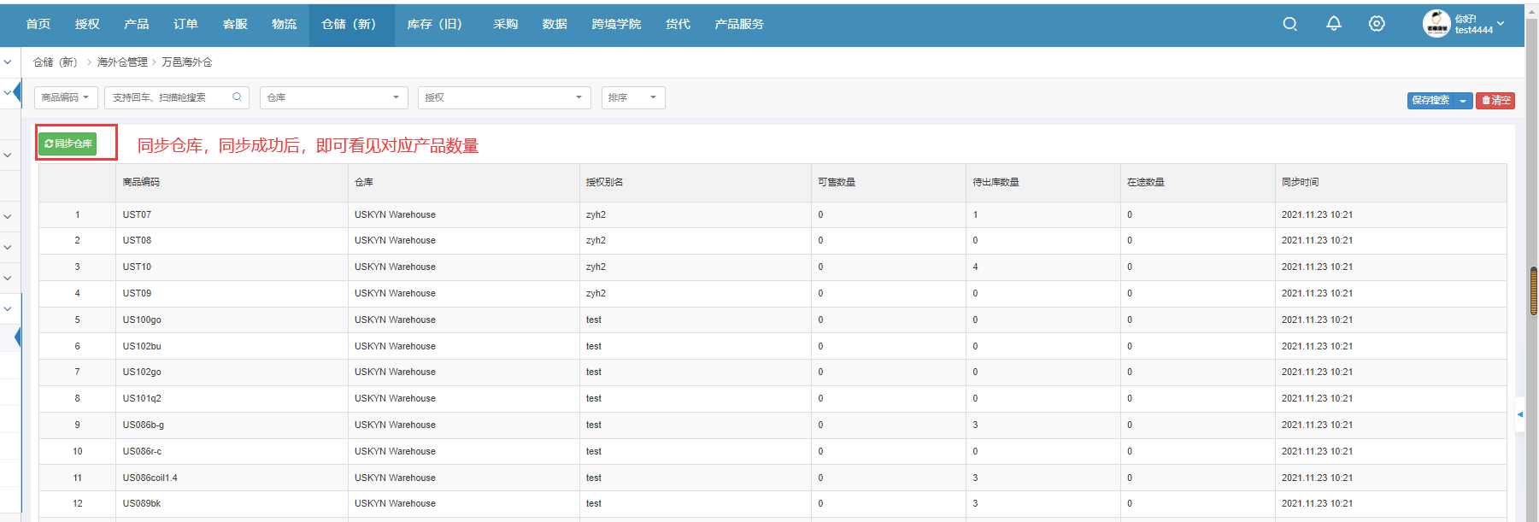This screenshot has width=1539, height=522.
Task: Click the 仓储（新）breadcrumb link
Action: [56, 62]
